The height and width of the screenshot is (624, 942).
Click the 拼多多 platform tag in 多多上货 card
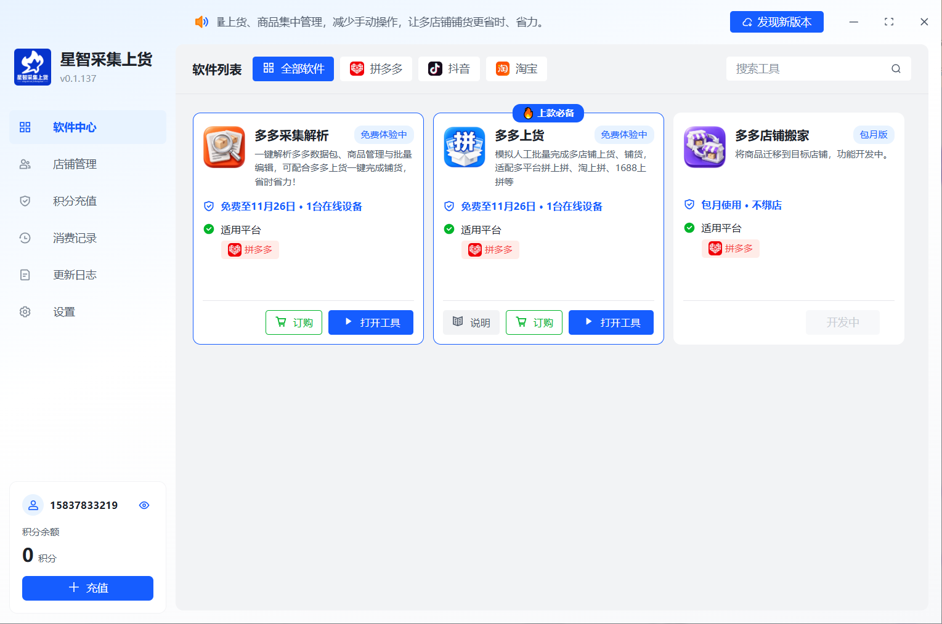point(490,250)
